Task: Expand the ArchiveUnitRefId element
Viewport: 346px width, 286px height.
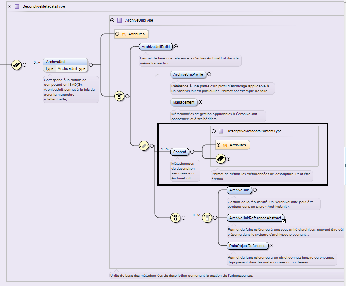Action: (176, 46)
